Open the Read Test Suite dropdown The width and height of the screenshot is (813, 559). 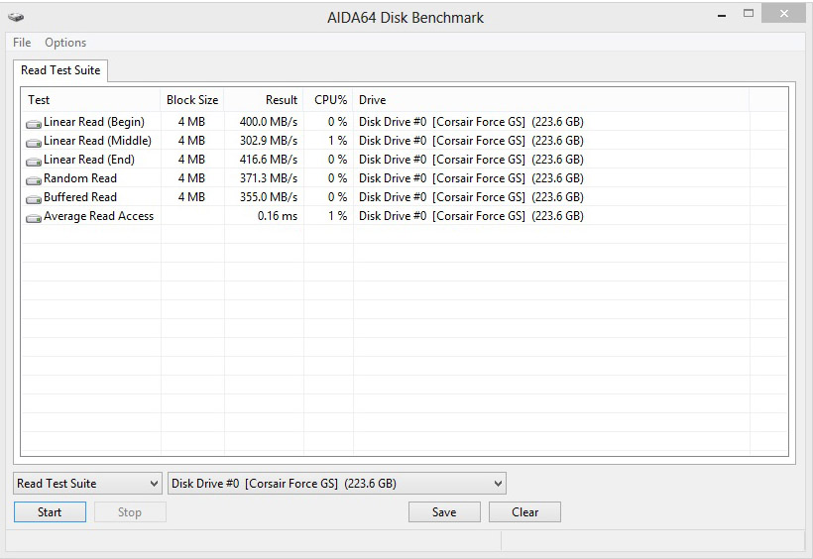[87, 484]
